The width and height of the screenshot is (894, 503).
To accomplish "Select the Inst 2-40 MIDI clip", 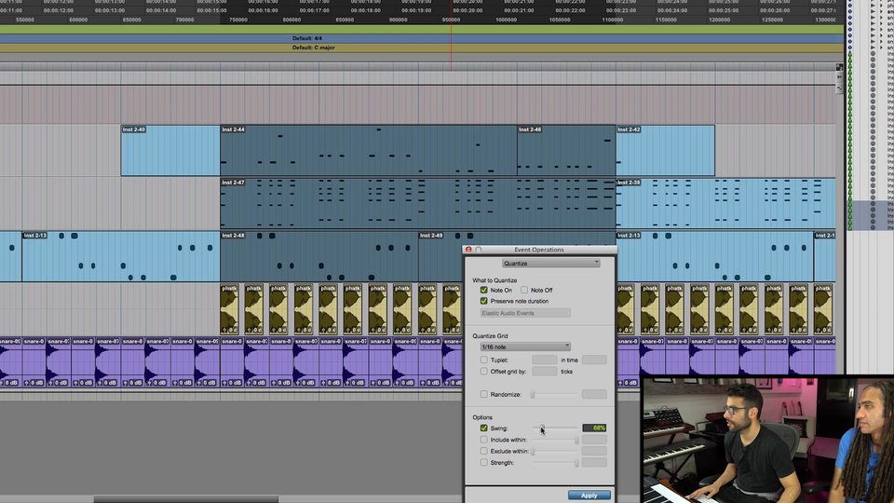I will [x=170, y=151].
